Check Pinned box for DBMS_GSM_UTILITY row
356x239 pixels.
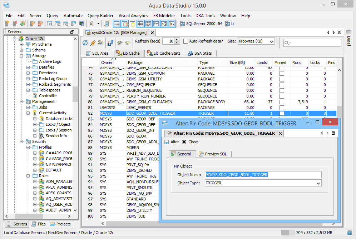(282, 79)
